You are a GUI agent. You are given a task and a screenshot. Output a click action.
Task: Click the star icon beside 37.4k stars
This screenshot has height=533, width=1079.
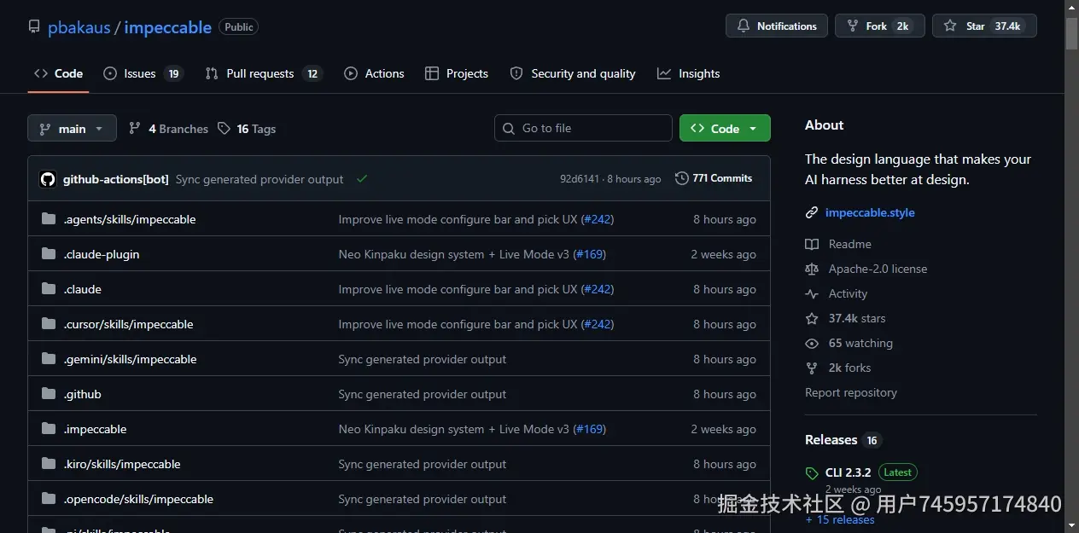[812, 318]
